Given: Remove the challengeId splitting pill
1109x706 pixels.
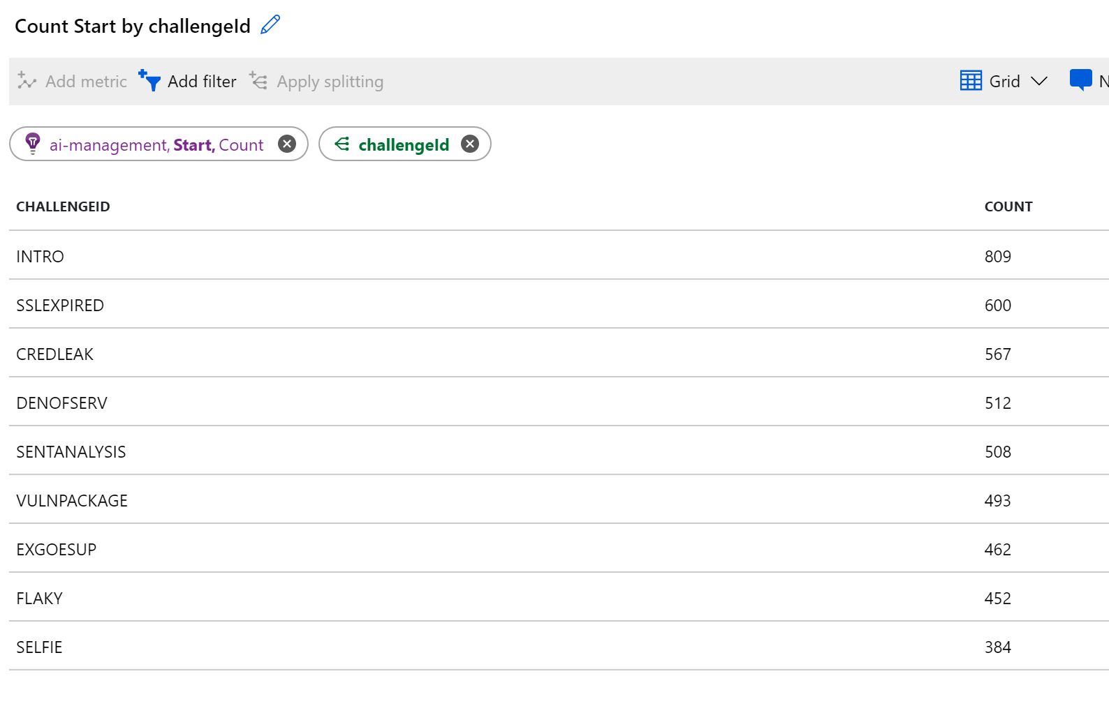Looking at the screenshot, I should (470, 144).
